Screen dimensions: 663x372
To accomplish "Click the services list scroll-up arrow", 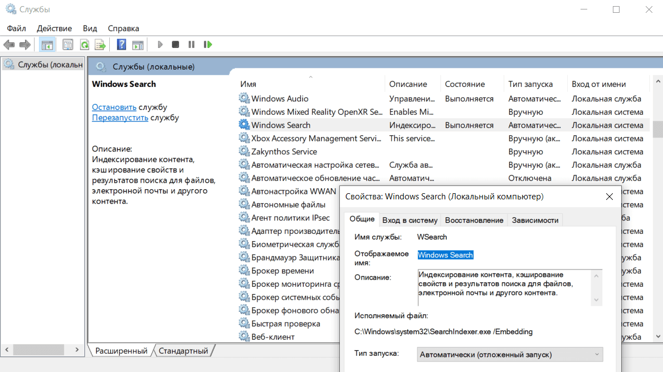I will [x=658, y=81].
